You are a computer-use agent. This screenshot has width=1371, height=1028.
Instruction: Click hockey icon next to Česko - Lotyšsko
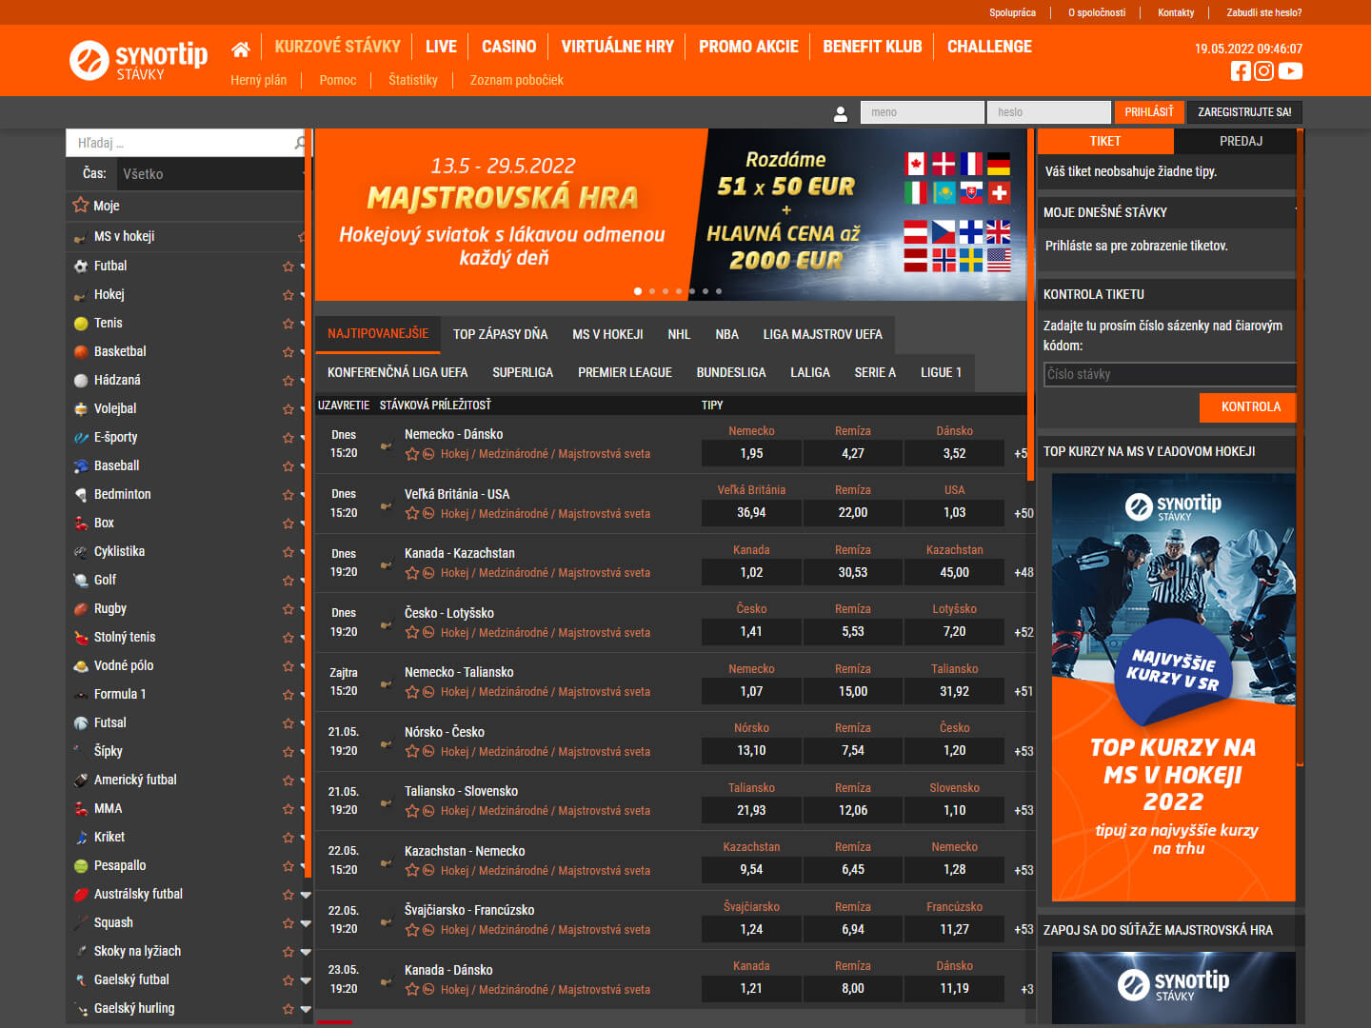coord(386,624)
